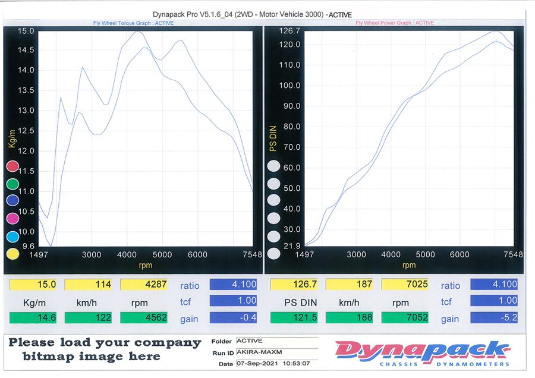
Task: Click the torque panel ratio 4.100 field
Action: click(x=233, y=284)
